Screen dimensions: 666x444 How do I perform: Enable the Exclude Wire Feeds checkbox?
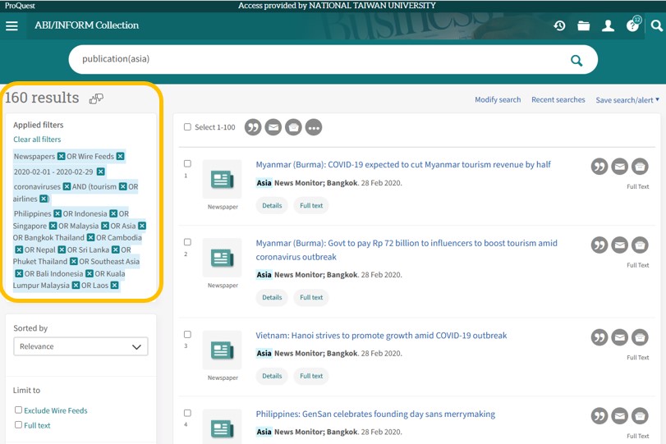pyautogui.click(x=18, y=410)
